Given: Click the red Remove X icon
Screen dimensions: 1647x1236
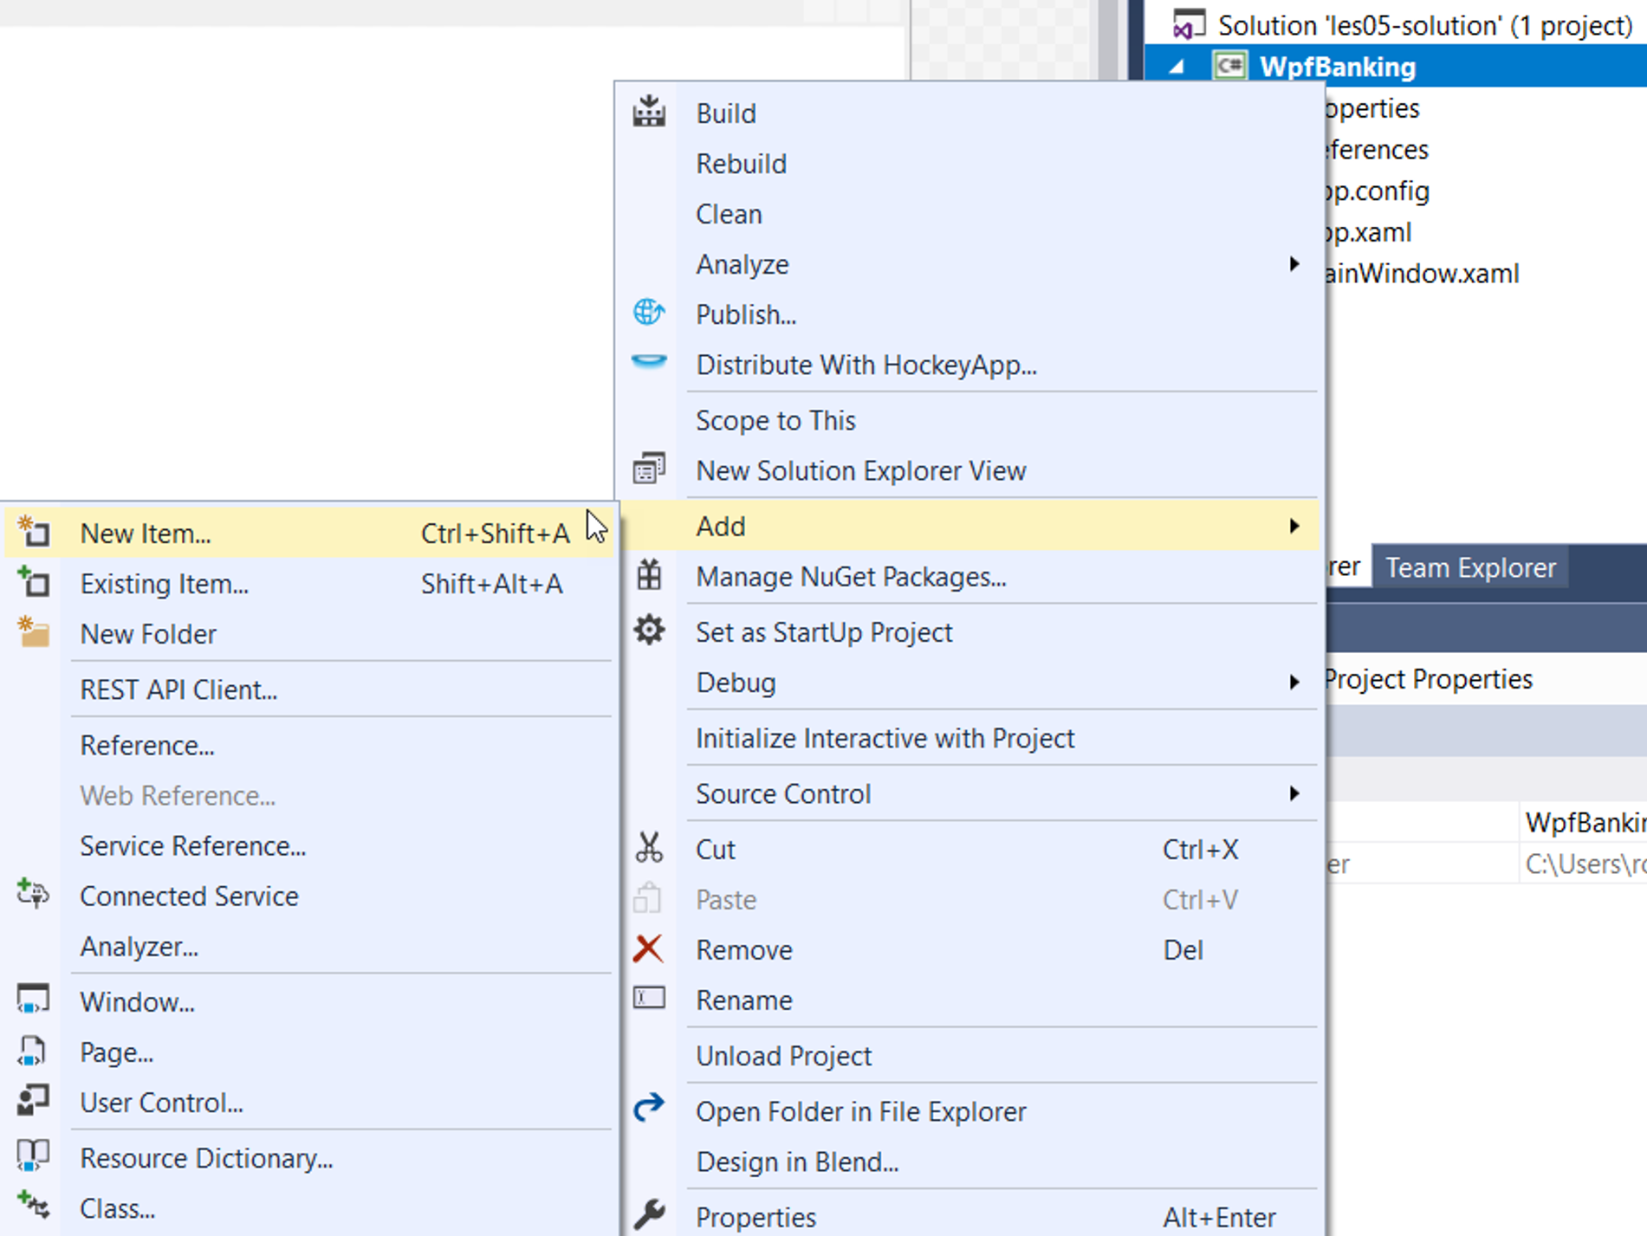Looking at the screenshot, I should point(648,949).
